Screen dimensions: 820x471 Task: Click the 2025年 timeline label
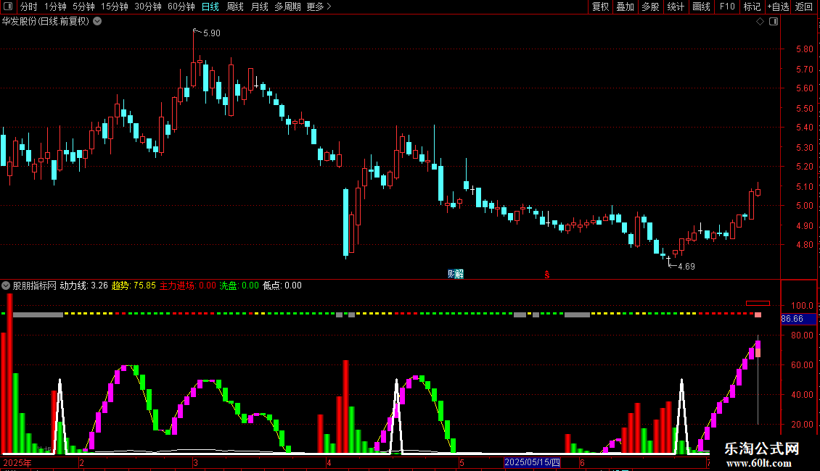[17, 462]
